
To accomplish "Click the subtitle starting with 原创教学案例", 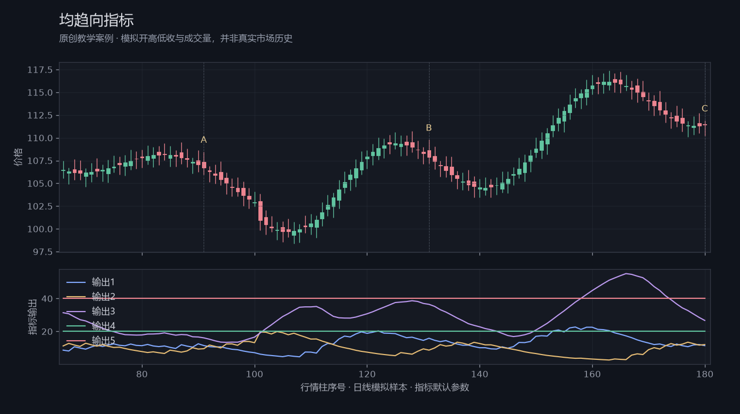I will pyautogui.click(x=176, y=39).
